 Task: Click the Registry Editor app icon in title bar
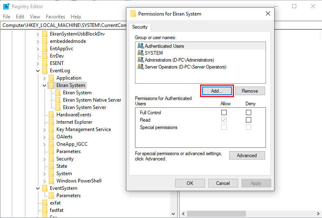click(6, 7)
